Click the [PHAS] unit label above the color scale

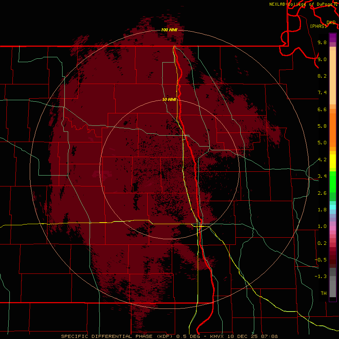[x=318, y=26]
